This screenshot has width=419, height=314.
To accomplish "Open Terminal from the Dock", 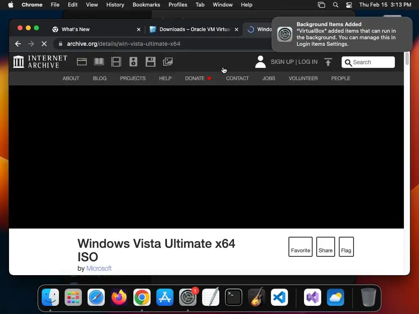I will click(x=234, y=297).
